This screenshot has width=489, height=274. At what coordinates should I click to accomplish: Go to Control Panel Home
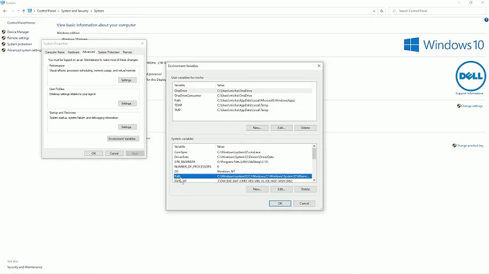[21, 23]
